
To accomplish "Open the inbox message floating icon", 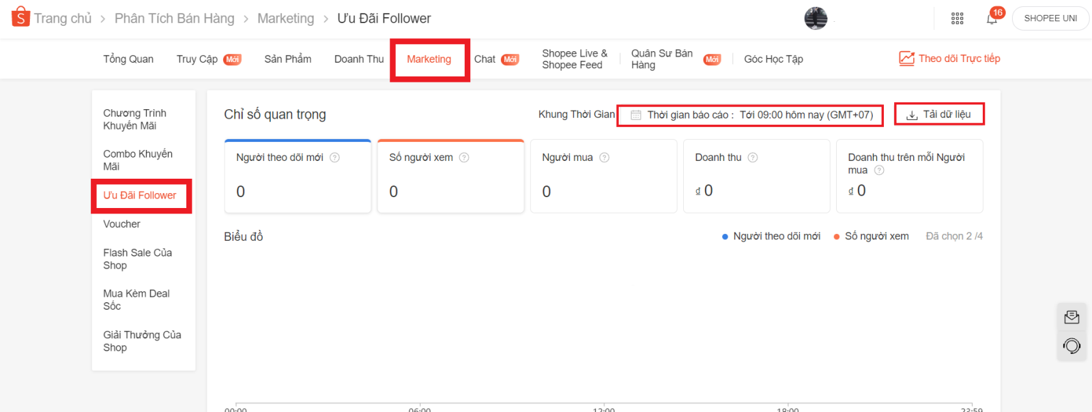I will click(1072, 317).
